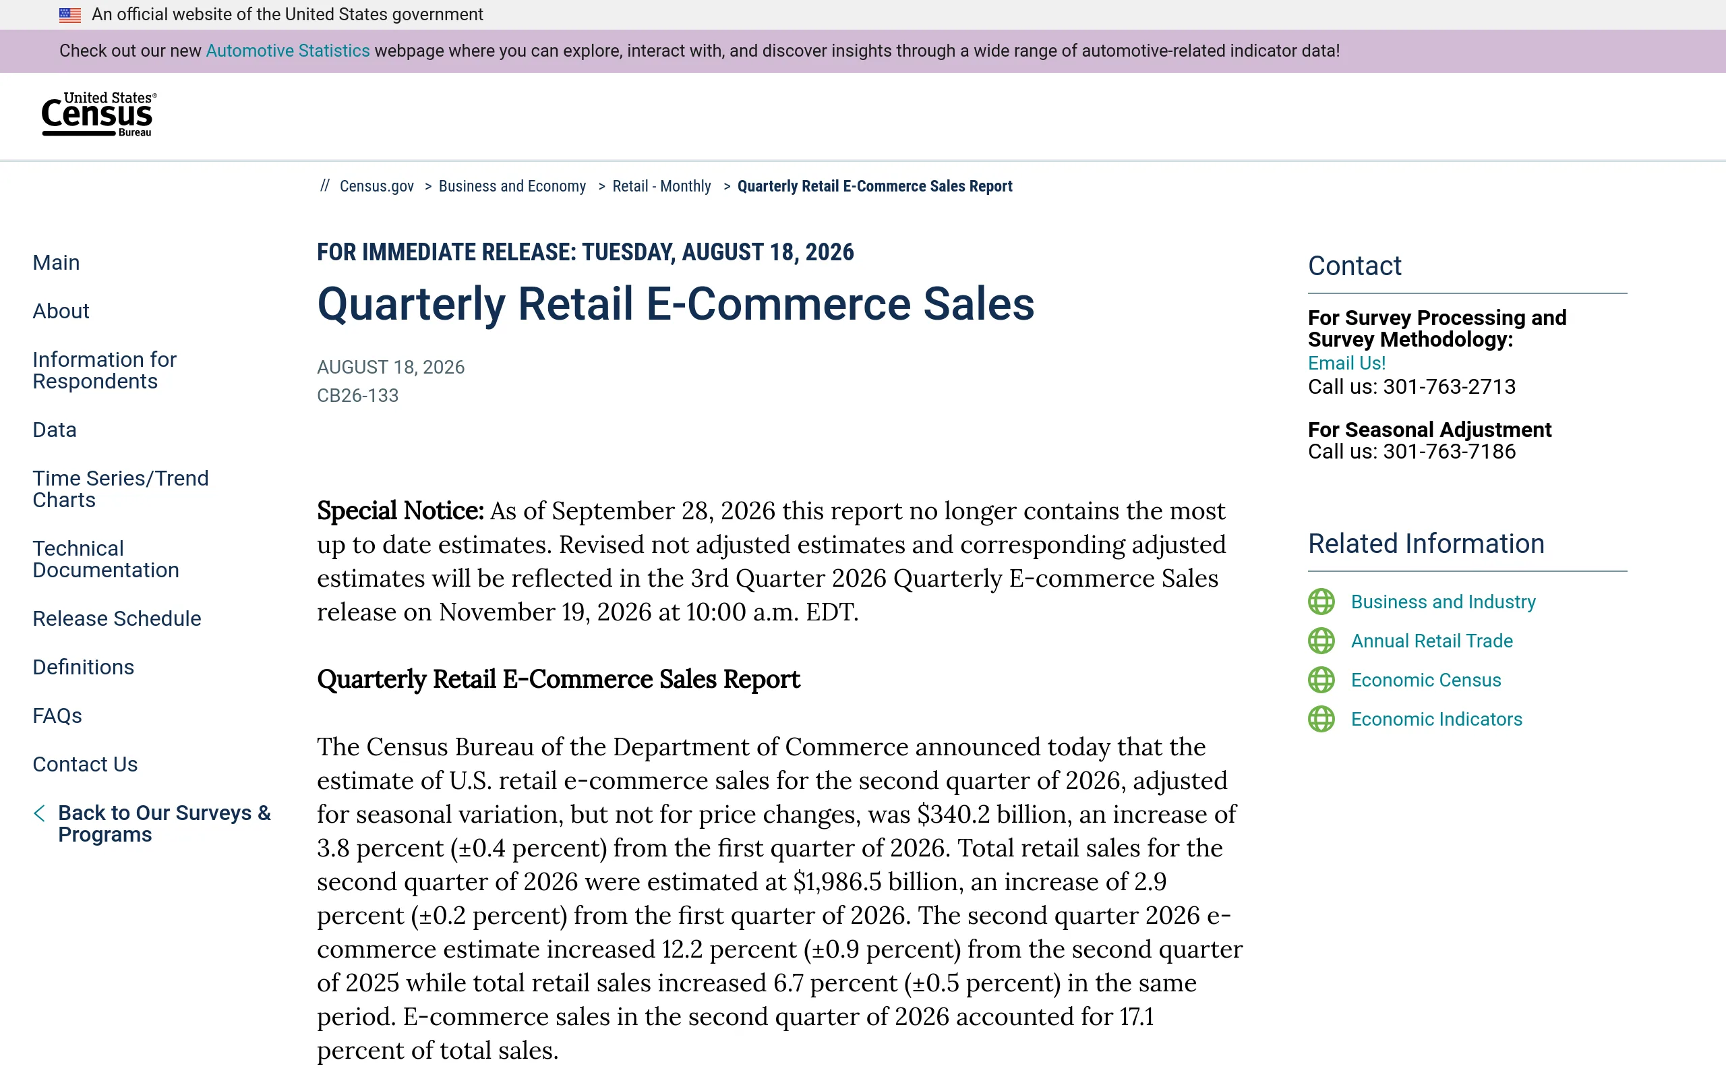Open Time Series/Trend Charts sidebar item

click(x=121, y=489)
